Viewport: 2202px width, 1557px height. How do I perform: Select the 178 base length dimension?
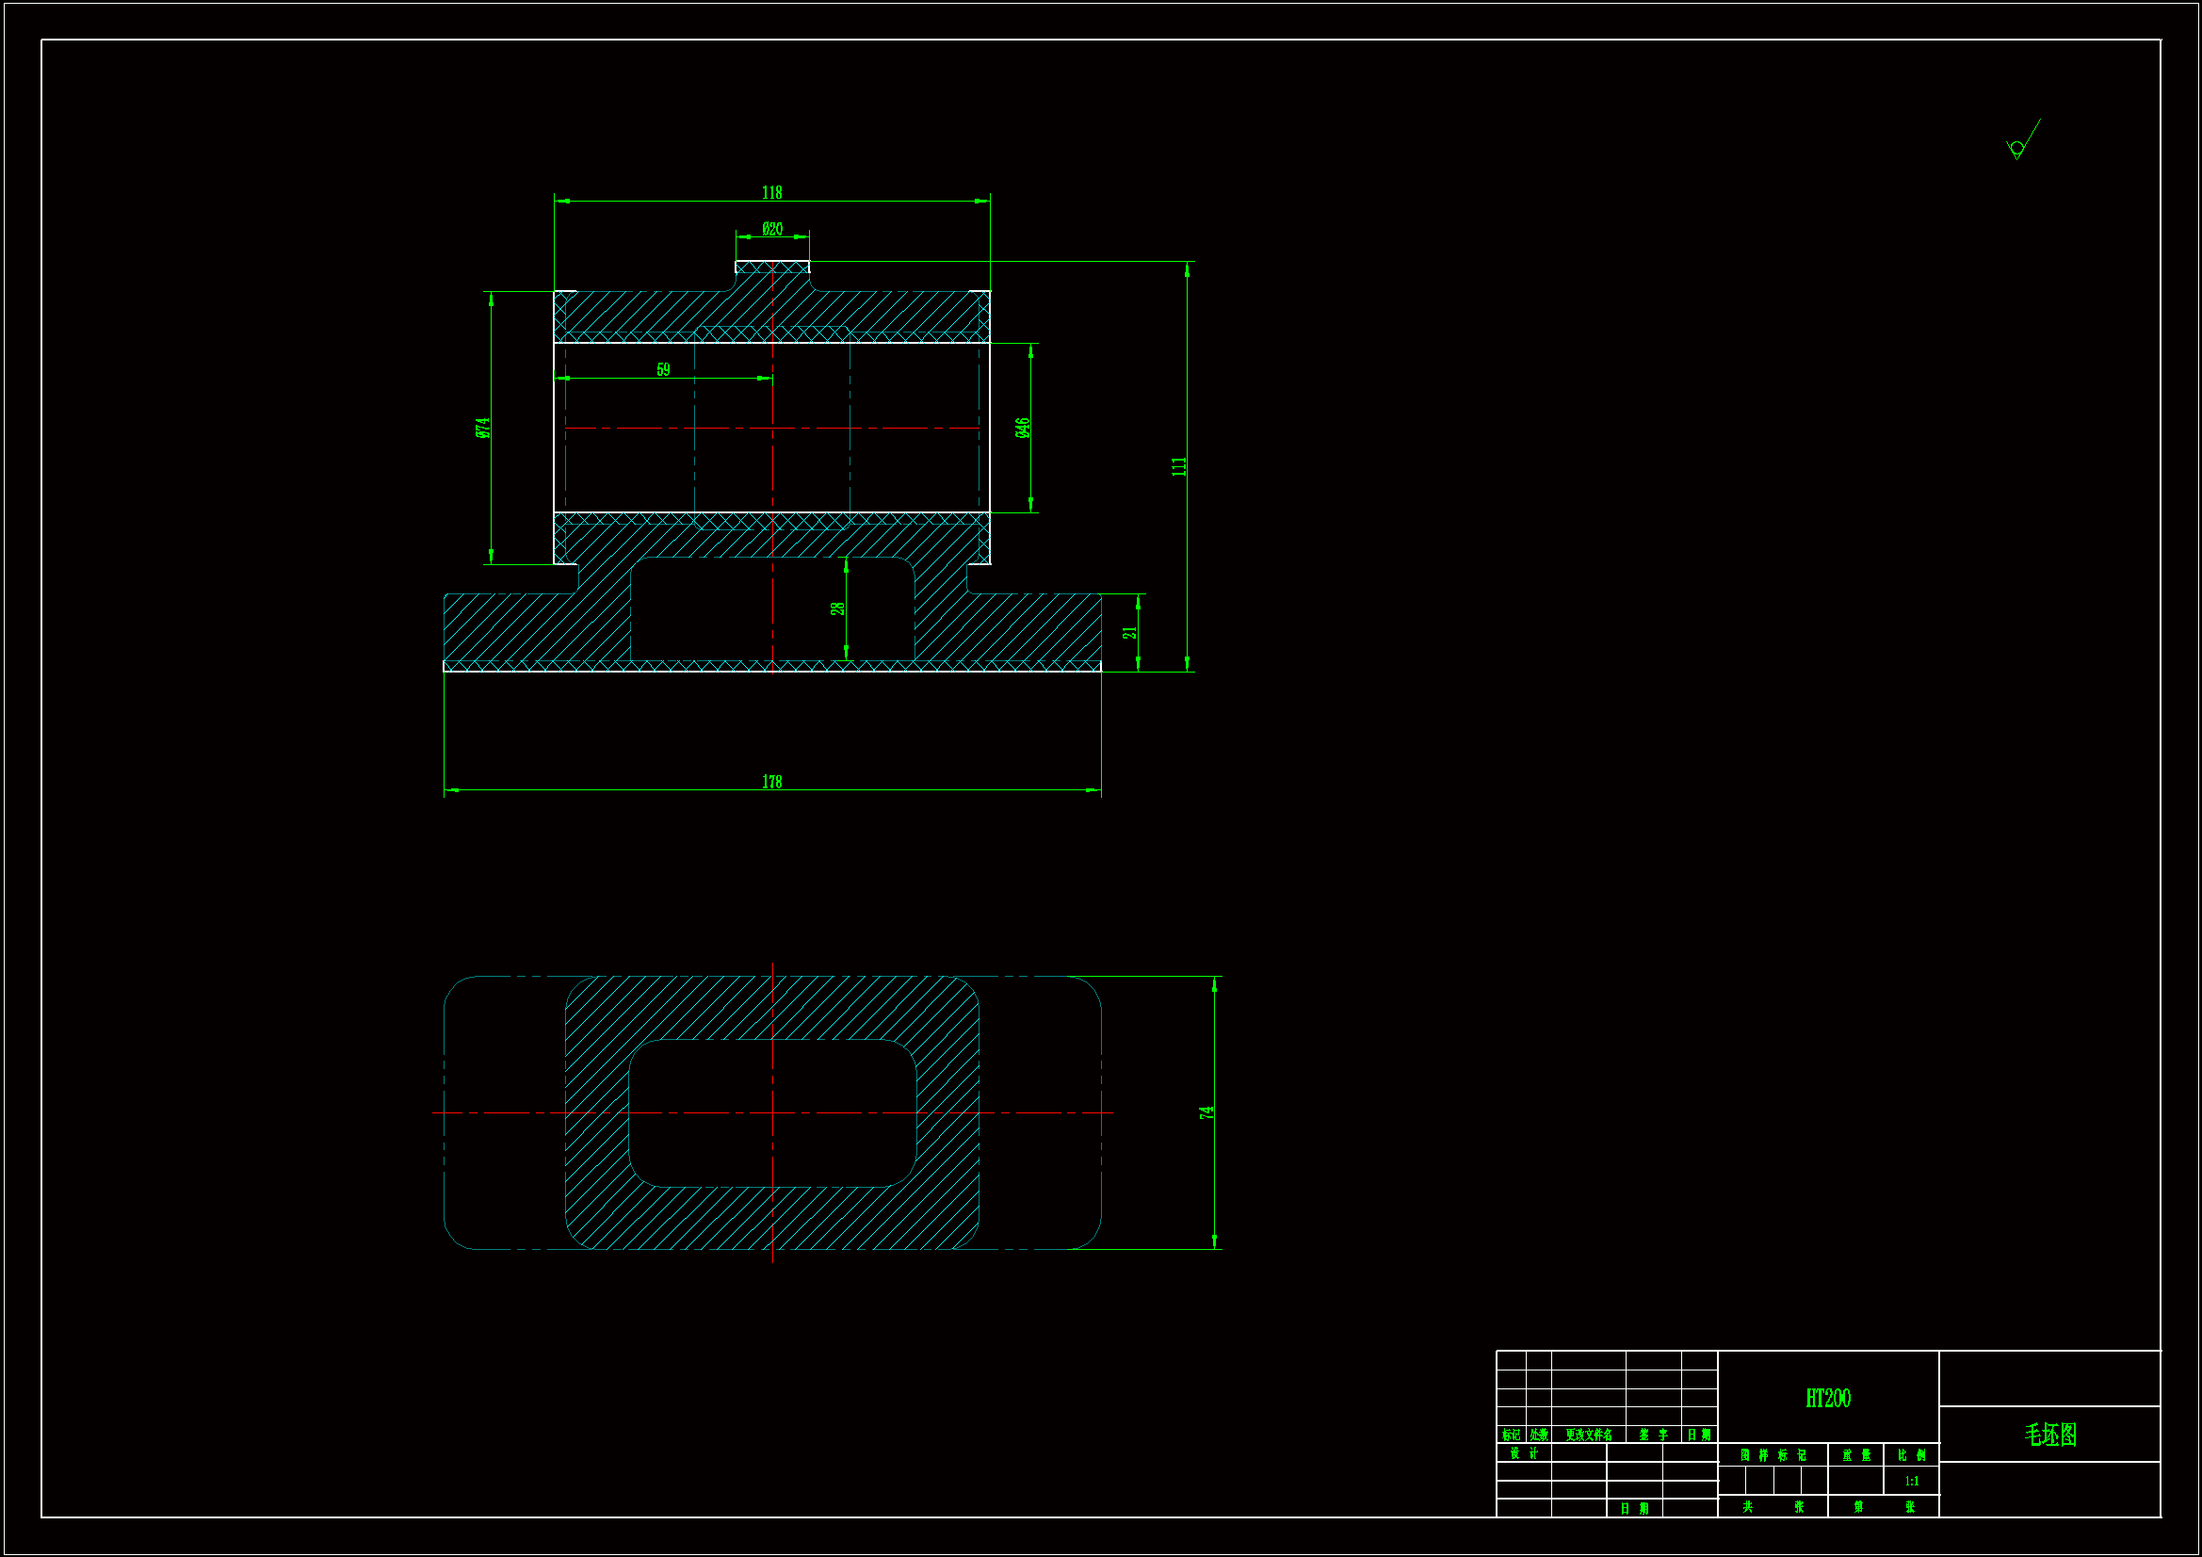point(772,782)
